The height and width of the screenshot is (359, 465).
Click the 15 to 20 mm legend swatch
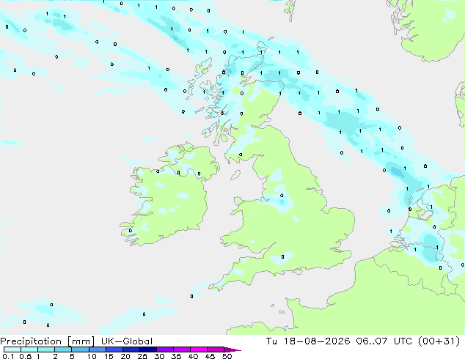[114, 349]
